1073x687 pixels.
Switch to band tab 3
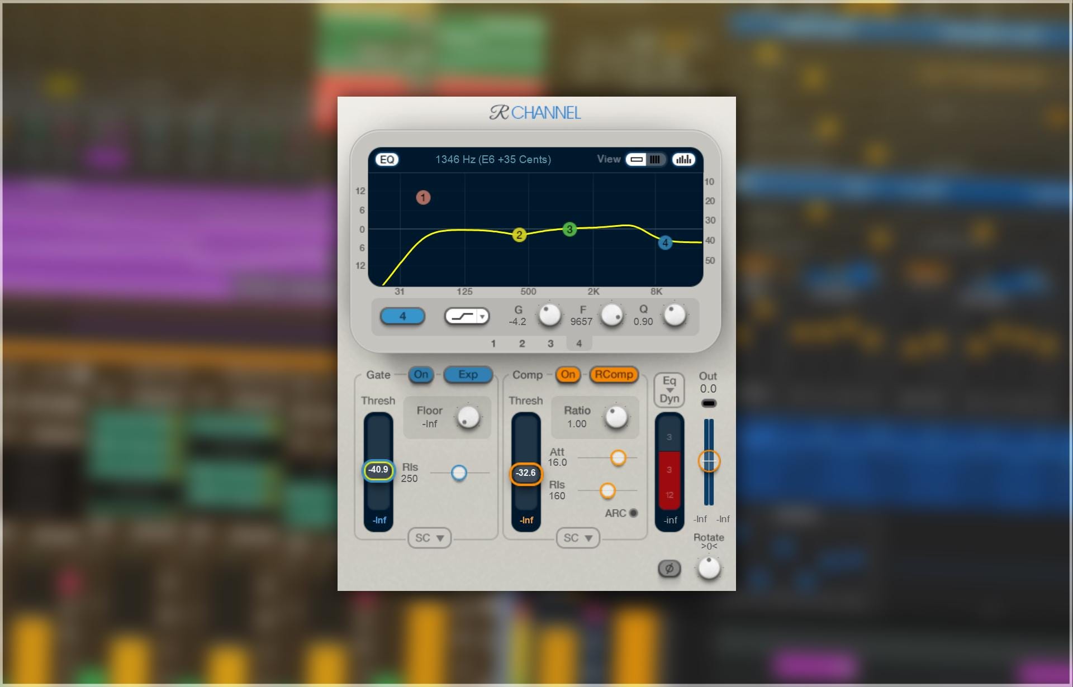coord(550,344)
